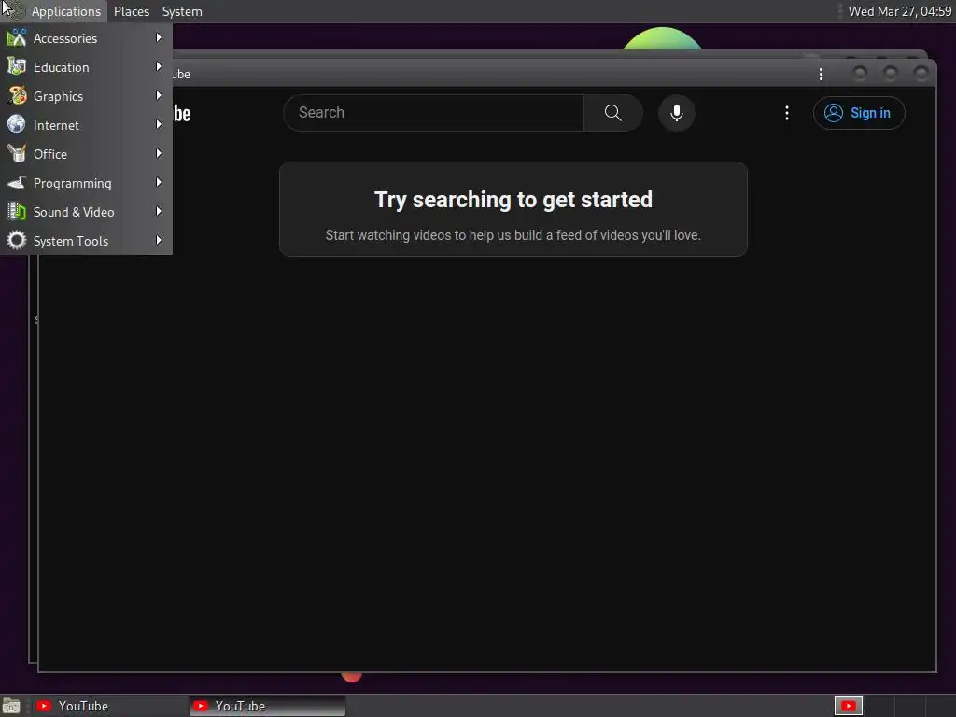Click the Internet globe icon

(17, 125)
